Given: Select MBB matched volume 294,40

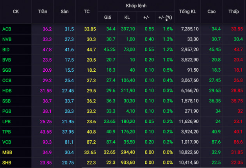Looking at the screenshot, I should 128,152.
